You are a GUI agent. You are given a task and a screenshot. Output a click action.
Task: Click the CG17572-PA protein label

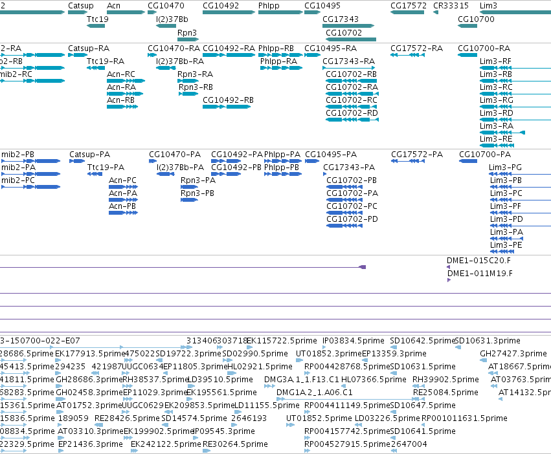click(x=417, y=155)
